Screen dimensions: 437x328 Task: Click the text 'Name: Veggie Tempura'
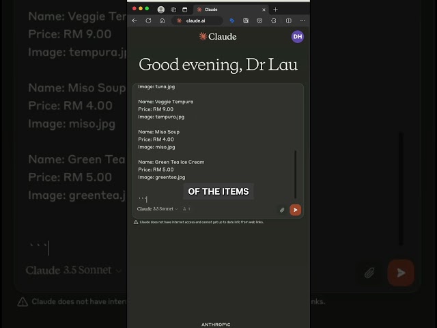[x=166, y=102]
